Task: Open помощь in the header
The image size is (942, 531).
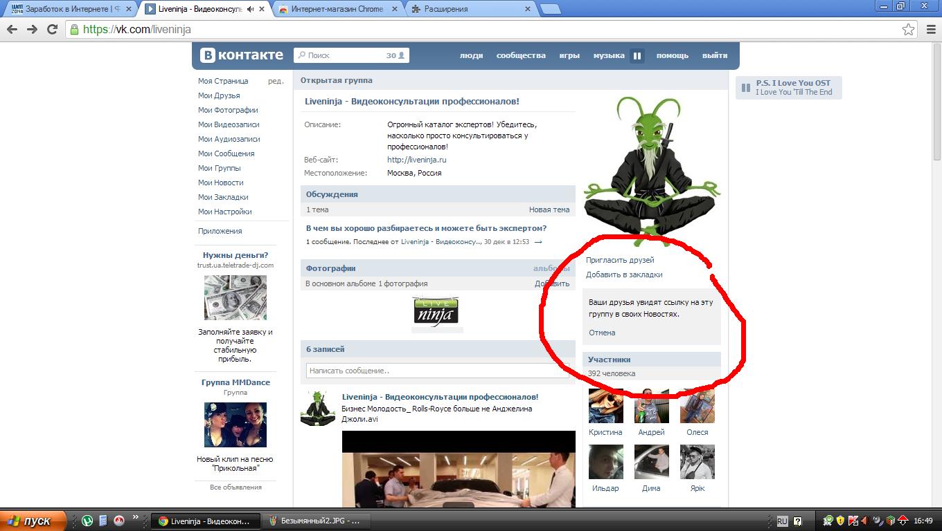Action: tap(673, 55)
